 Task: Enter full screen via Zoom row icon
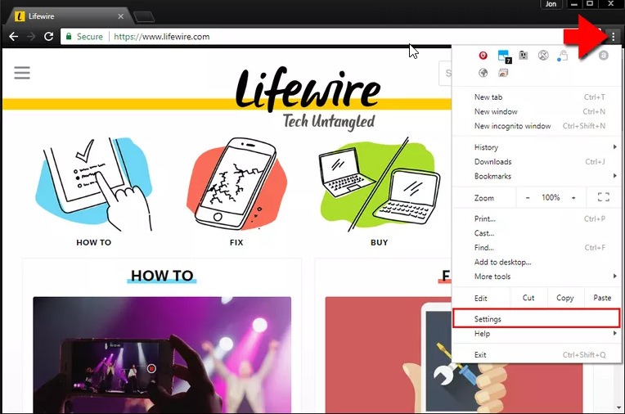(604, 197)
